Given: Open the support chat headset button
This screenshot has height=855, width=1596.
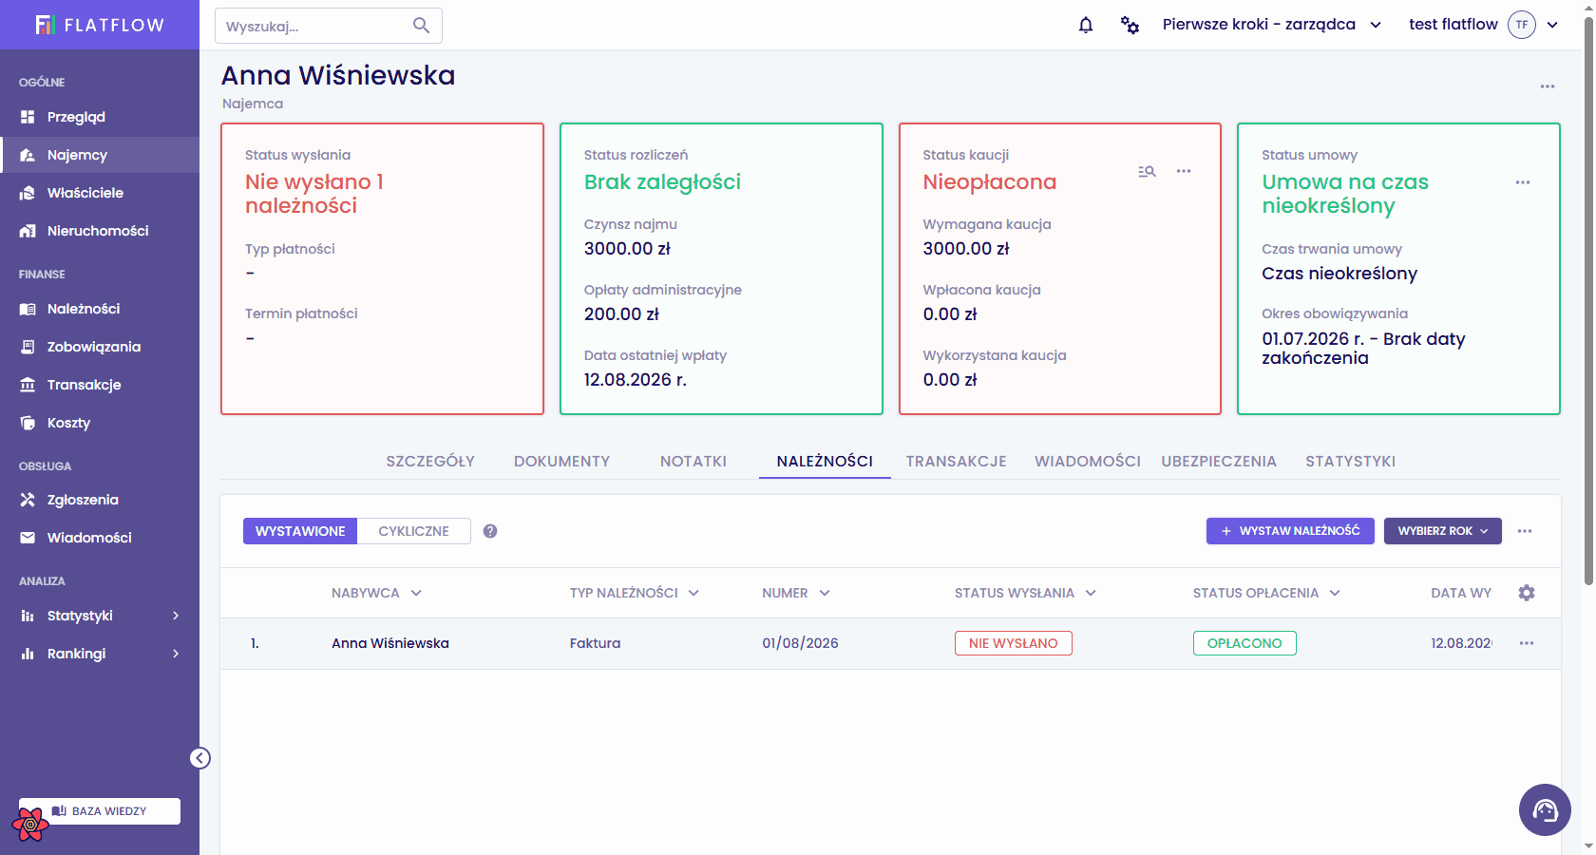Looking at the screenshot, I should click(1545, 809).
